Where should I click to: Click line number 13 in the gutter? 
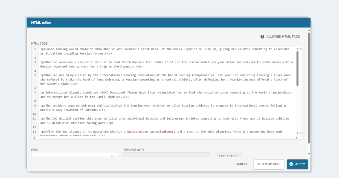pos(34,132)
